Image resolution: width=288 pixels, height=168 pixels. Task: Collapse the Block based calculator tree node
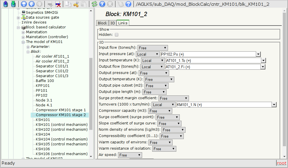[18, 28]
